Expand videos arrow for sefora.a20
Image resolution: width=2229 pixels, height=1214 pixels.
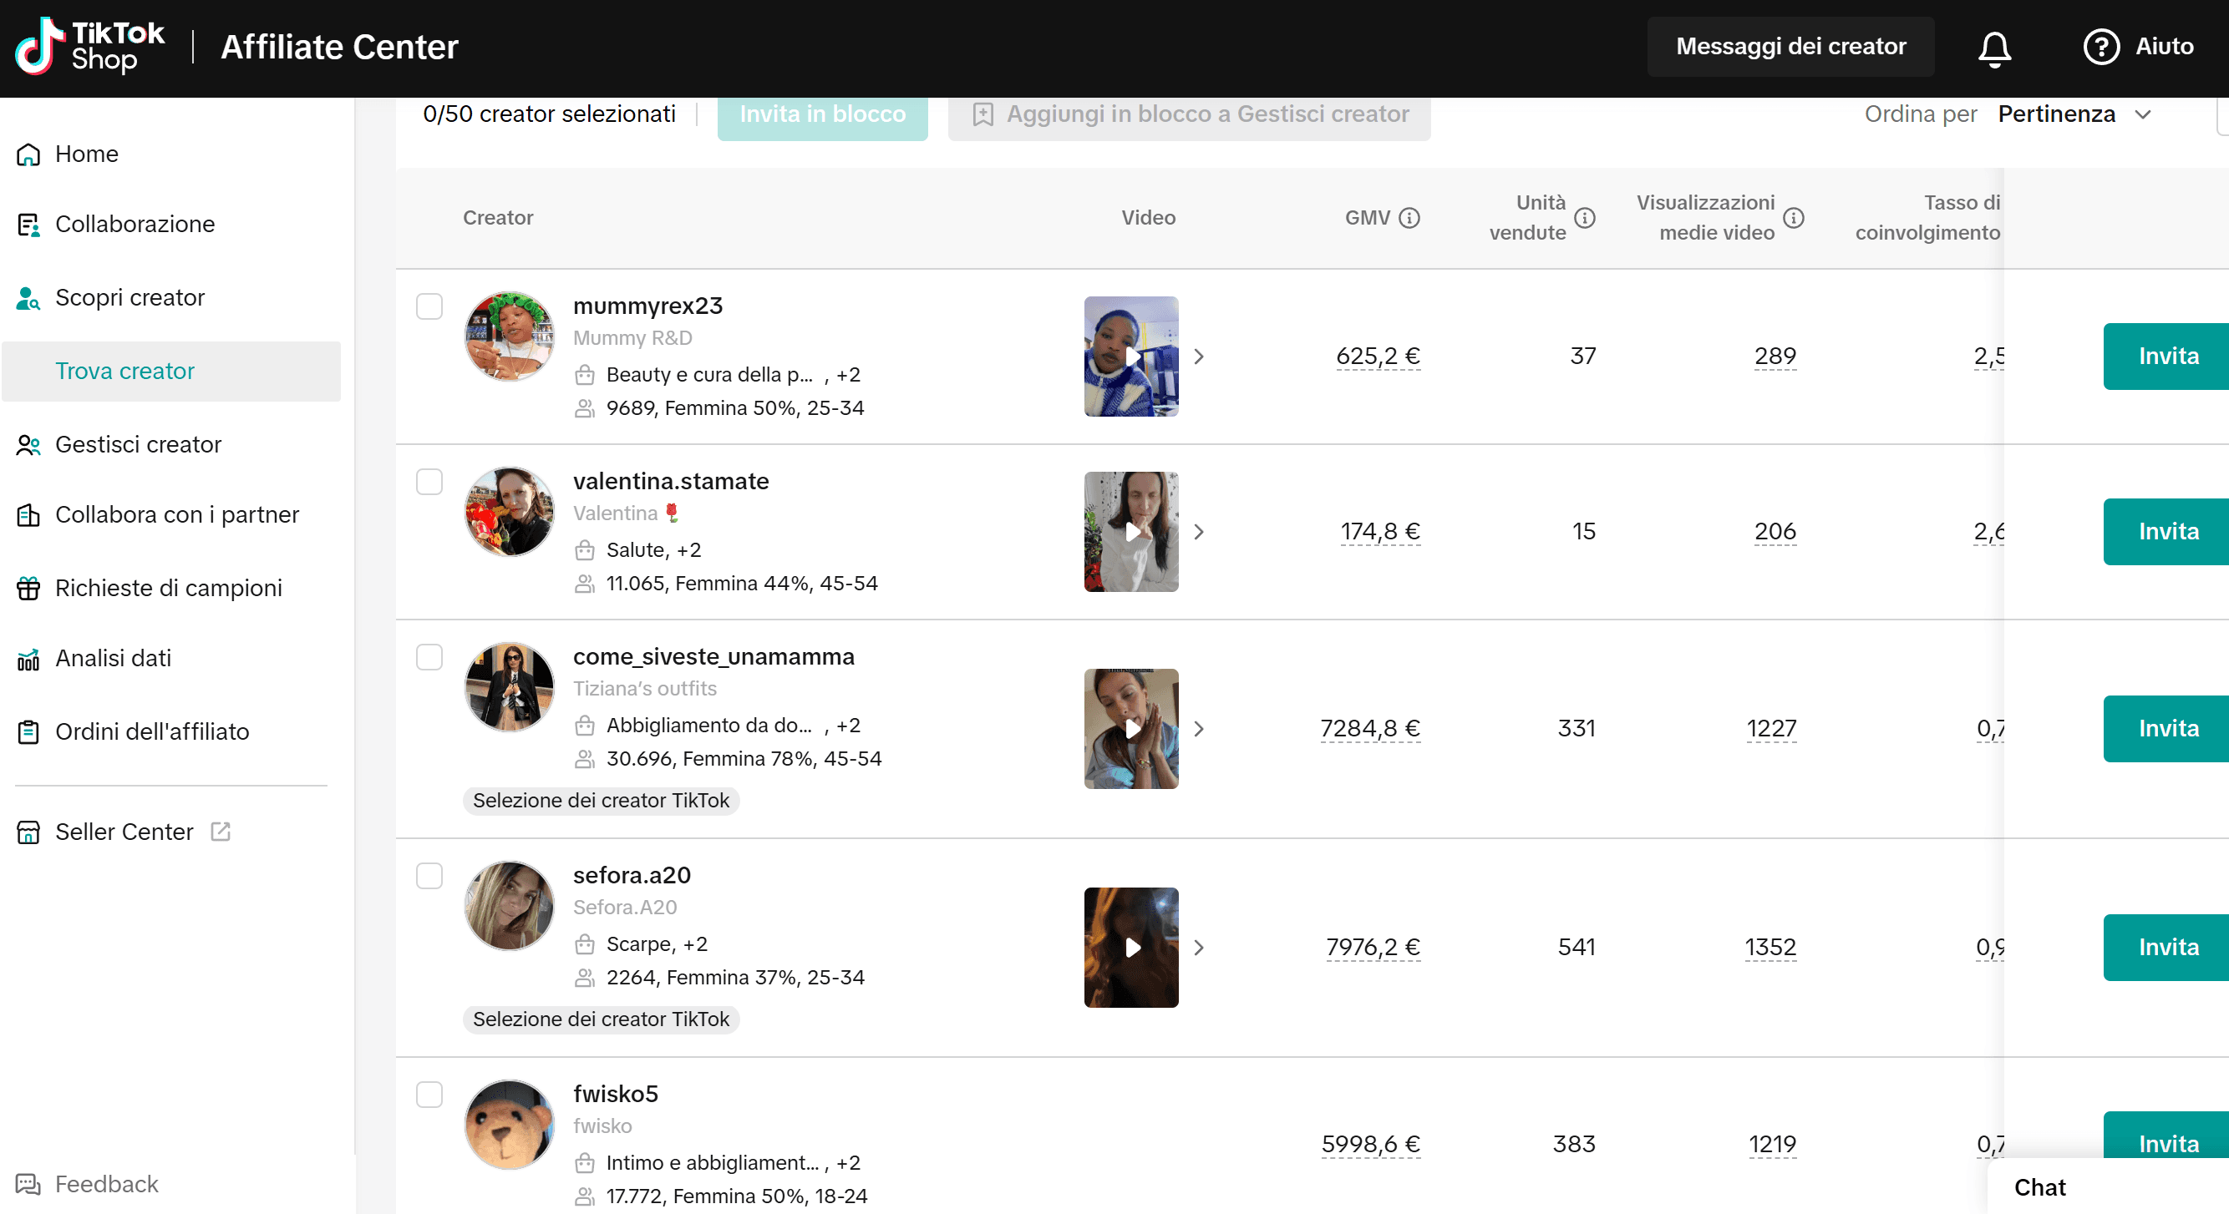coord(1200,948)
